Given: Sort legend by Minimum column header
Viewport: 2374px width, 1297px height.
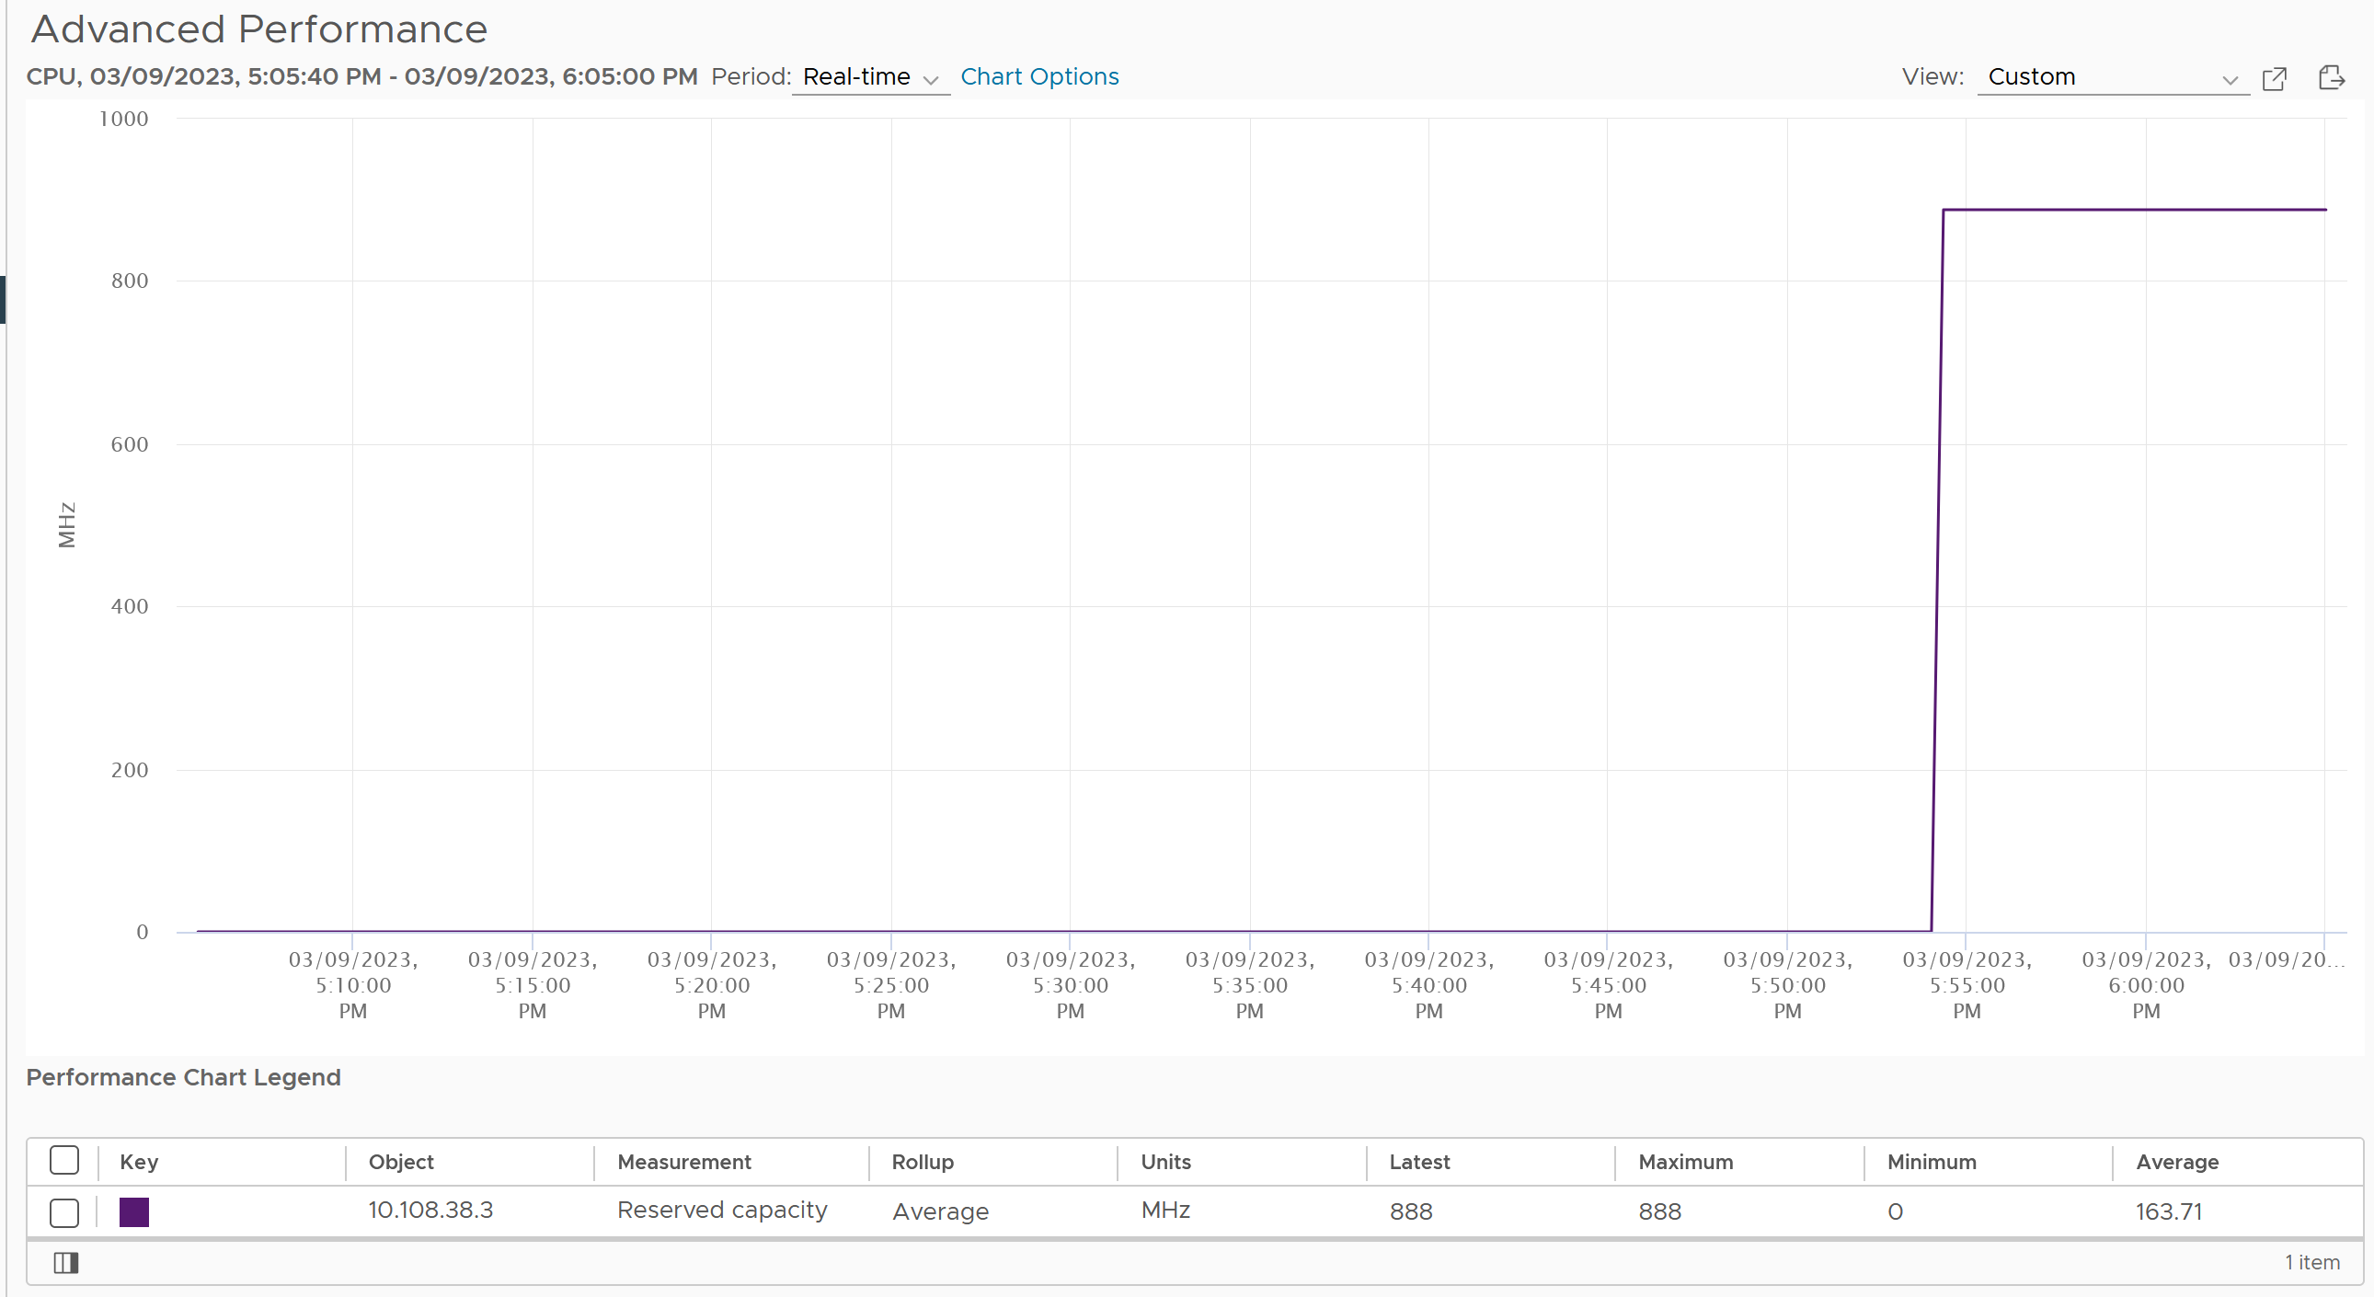Looking at the screenshot, I should pyautogui.click(x=1932, y=1162).
